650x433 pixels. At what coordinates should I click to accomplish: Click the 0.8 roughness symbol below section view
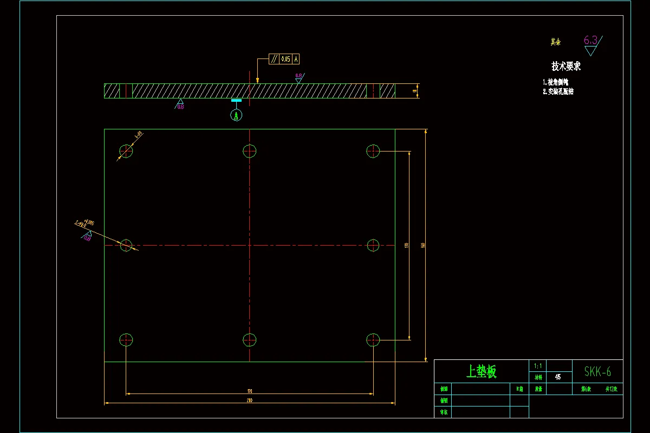tap(180, 104)
